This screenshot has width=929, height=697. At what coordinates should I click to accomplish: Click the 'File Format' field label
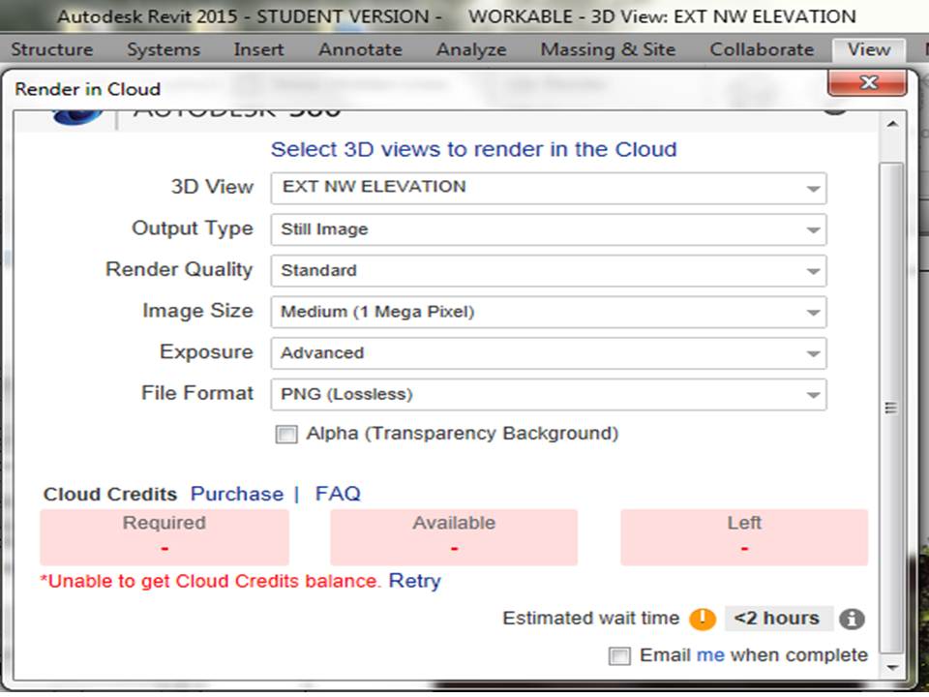click(x=197, y=393)
